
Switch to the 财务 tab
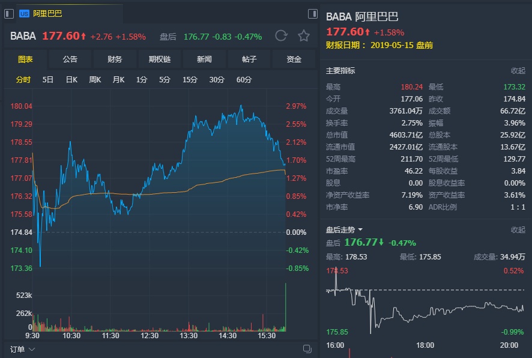(115, 59)
